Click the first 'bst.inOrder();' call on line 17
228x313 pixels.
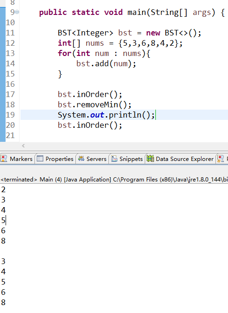coord(90,94)
